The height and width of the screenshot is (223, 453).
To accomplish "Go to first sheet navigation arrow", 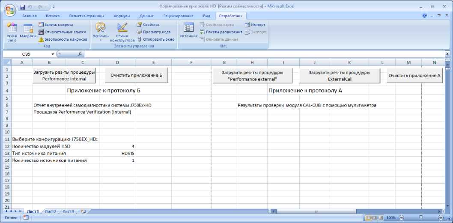I will pos(6,211).
